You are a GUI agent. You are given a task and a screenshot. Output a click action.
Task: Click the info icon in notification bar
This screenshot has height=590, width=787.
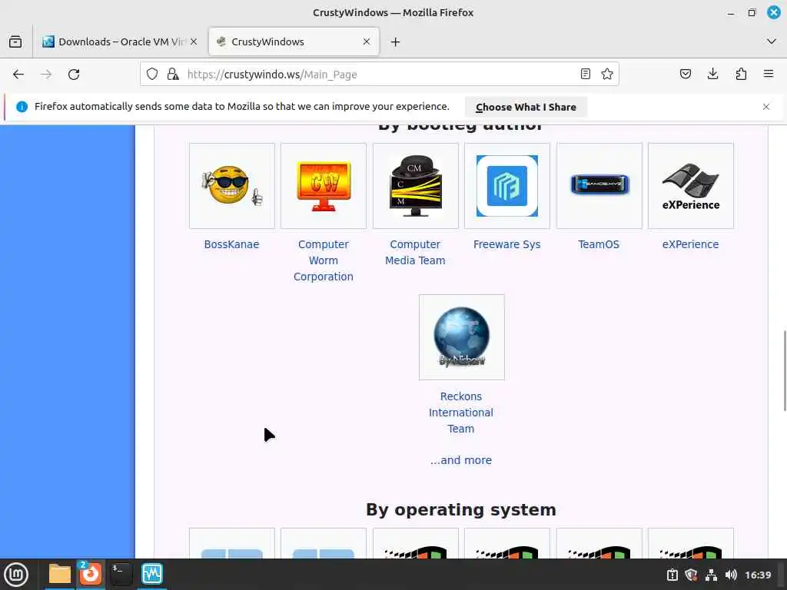[22, 107]
